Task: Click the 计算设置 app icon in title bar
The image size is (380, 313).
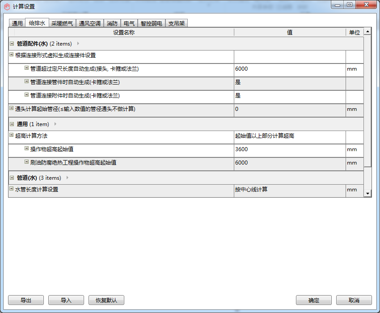Action: 7,7
